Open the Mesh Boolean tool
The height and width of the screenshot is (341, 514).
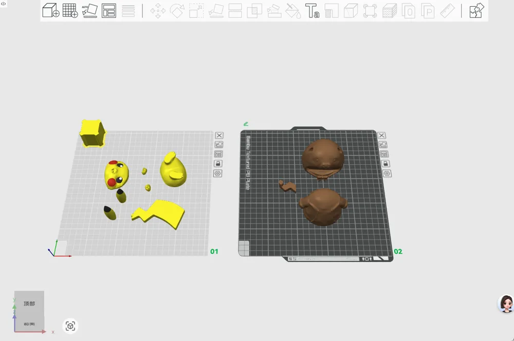254,11
